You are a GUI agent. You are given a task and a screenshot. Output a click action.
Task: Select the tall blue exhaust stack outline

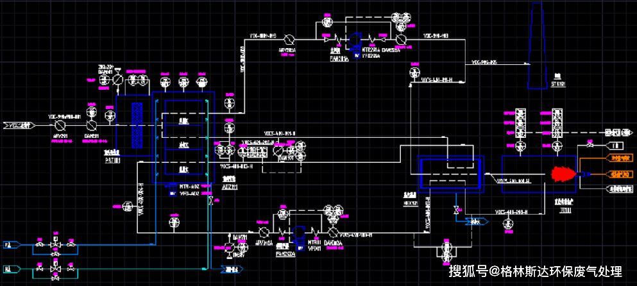tap(537, 45)
